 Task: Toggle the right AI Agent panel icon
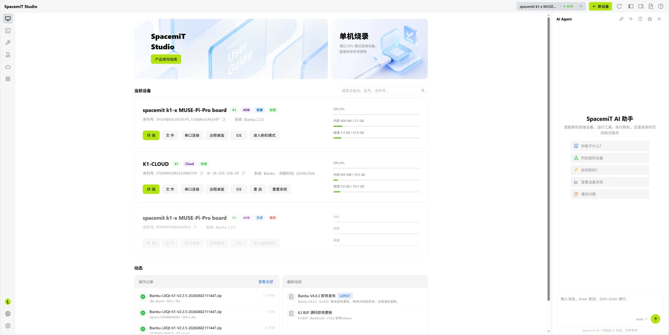[641, 6]
